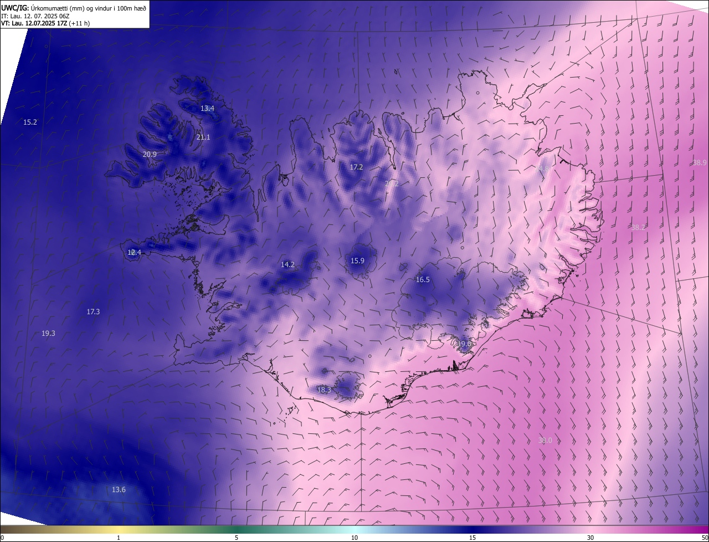Click the 38.2 value label

click(x=638, y=227)
